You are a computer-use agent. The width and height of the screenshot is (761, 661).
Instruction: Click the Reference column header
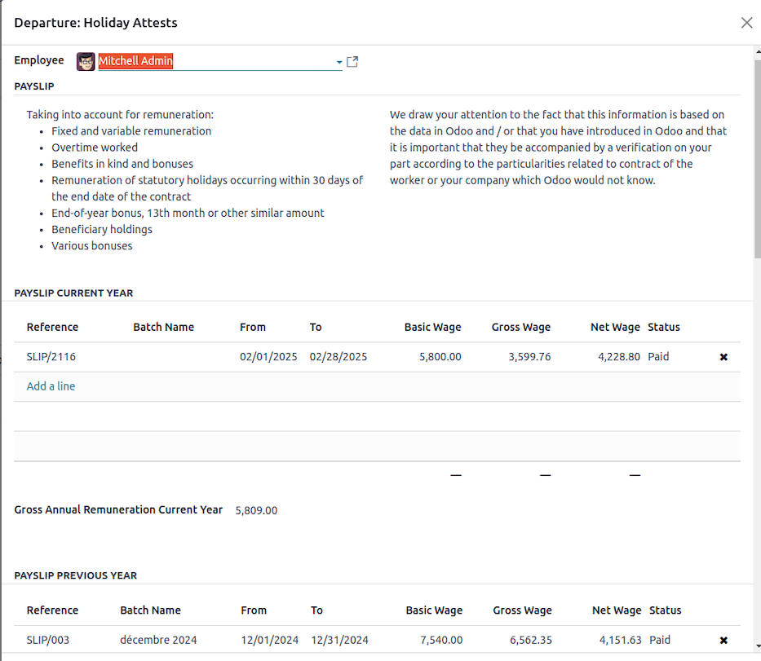click(52, 327)
